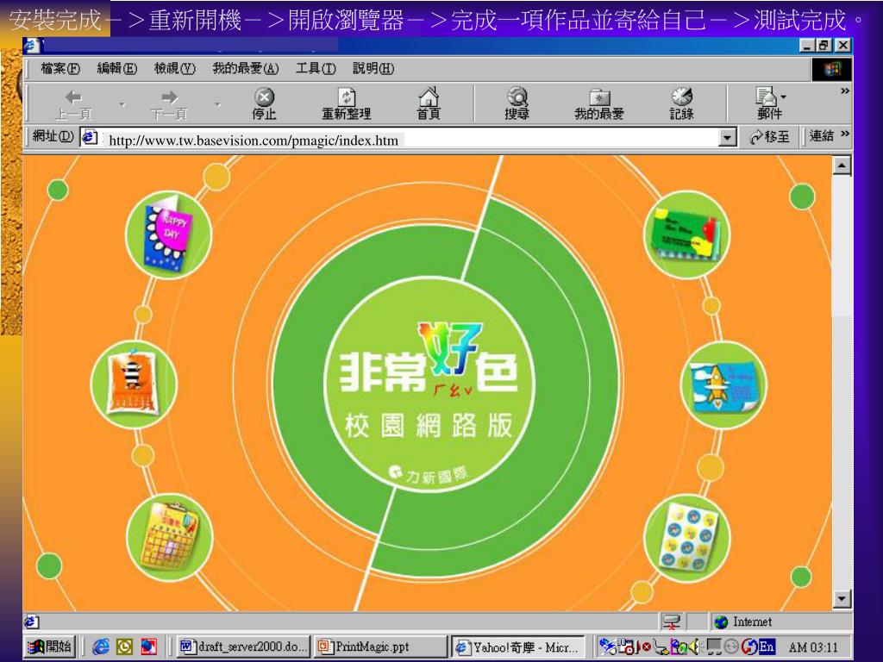Open the round sticker sheet thumbnail
Viewport: 883px width, 662px height.
coord(686,537)
